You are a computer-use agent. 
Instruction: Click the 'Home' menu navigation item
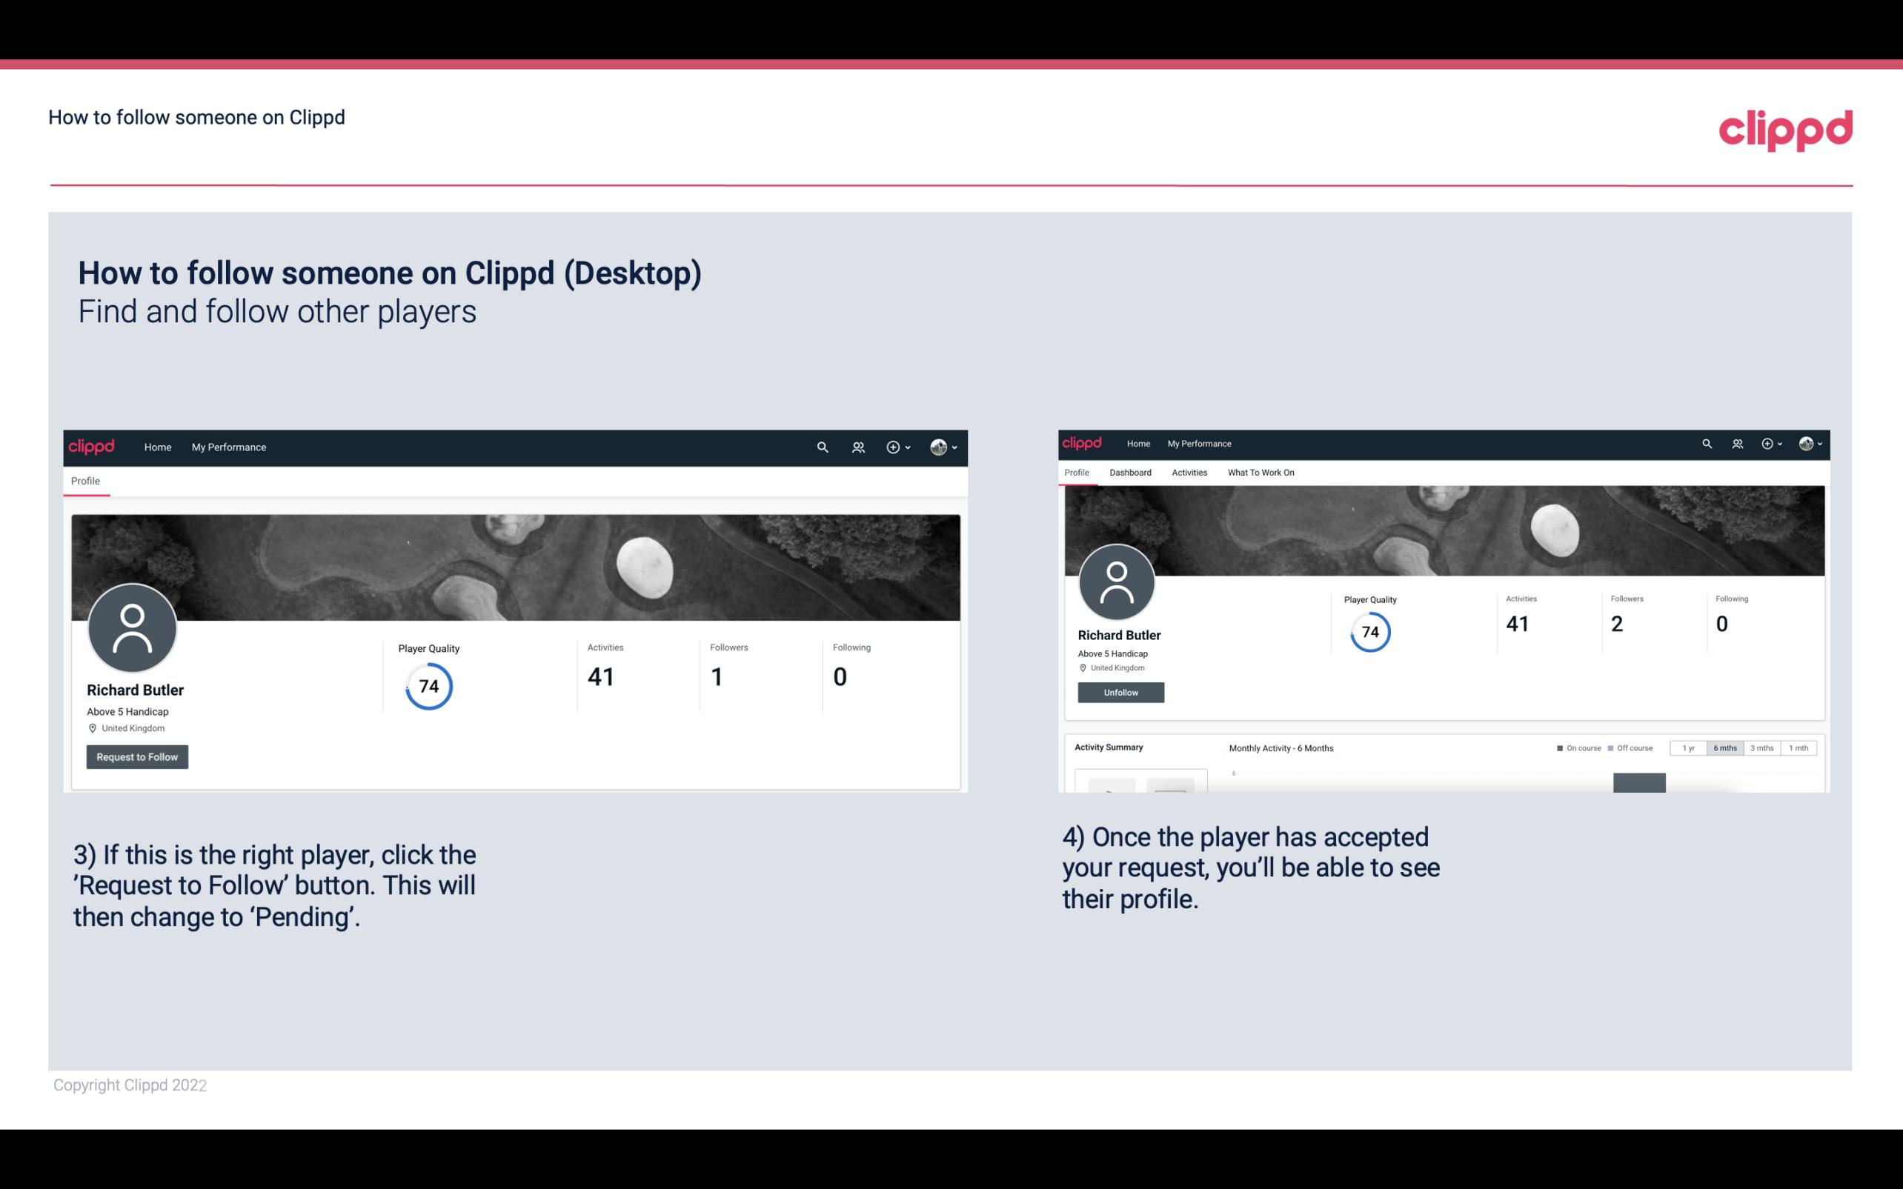[x=158, y=447]
